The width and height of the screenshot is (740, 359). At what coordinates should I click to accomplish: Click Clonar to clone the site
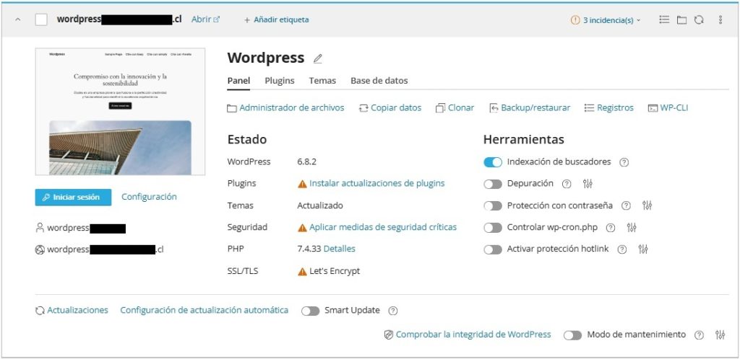click(455, 107)
